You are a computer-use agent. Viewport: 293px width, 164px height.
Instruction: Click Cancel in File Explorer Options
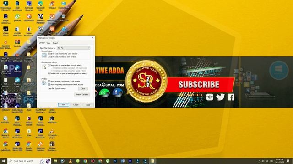pyautogui.click(x=76, y=105)
